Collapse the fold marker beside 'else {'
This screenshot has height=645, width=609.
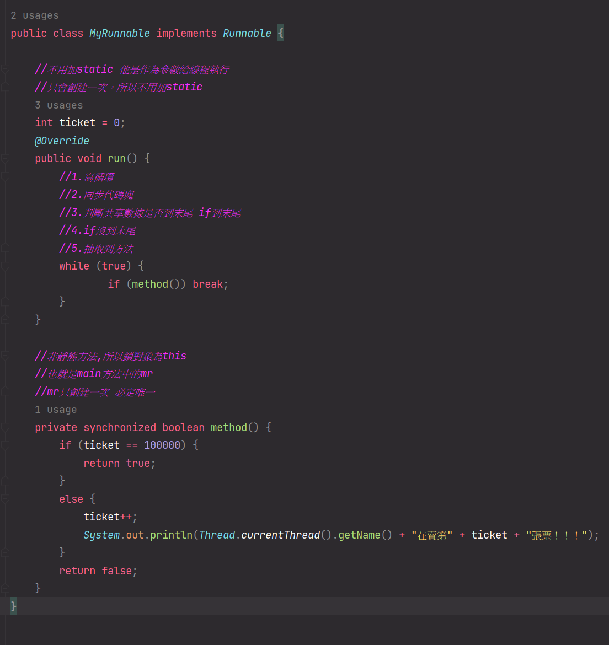[5, 499]
